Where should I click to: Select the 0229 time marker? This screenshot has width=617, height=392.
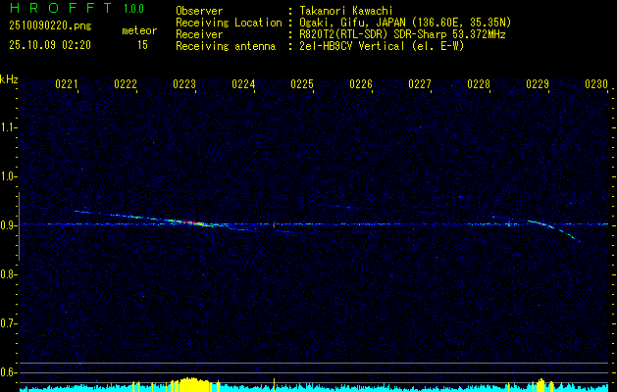[538, 85]
